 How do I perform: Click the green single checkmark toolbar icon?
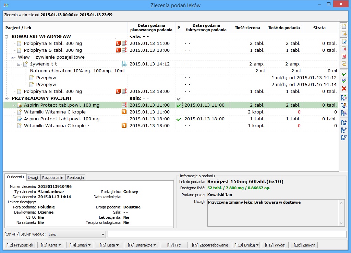pos(344,74)
